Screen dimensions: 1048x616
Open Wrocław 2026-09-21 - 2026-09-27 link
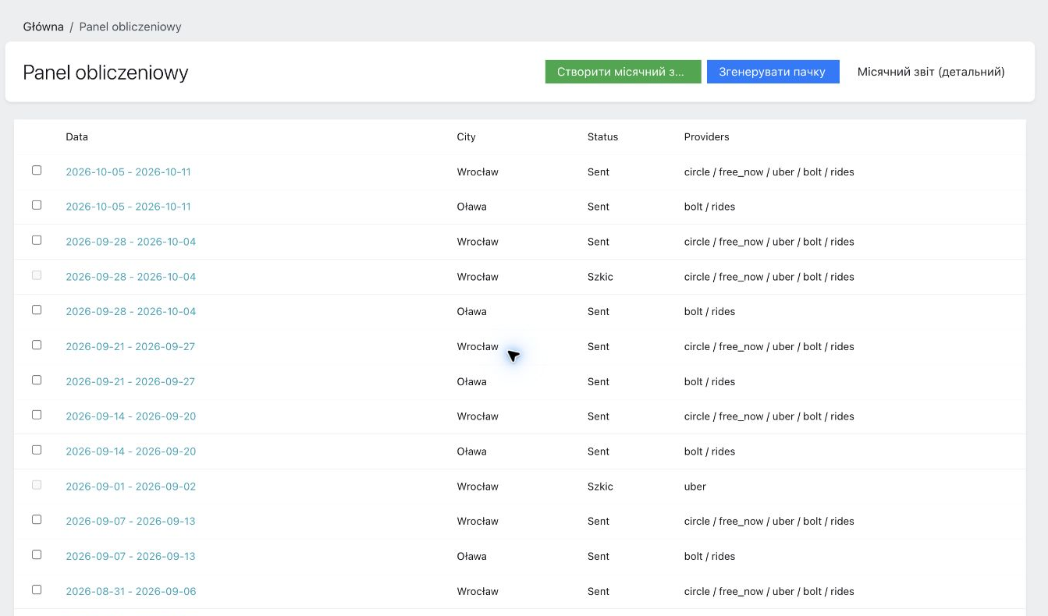tap(130, 346)
